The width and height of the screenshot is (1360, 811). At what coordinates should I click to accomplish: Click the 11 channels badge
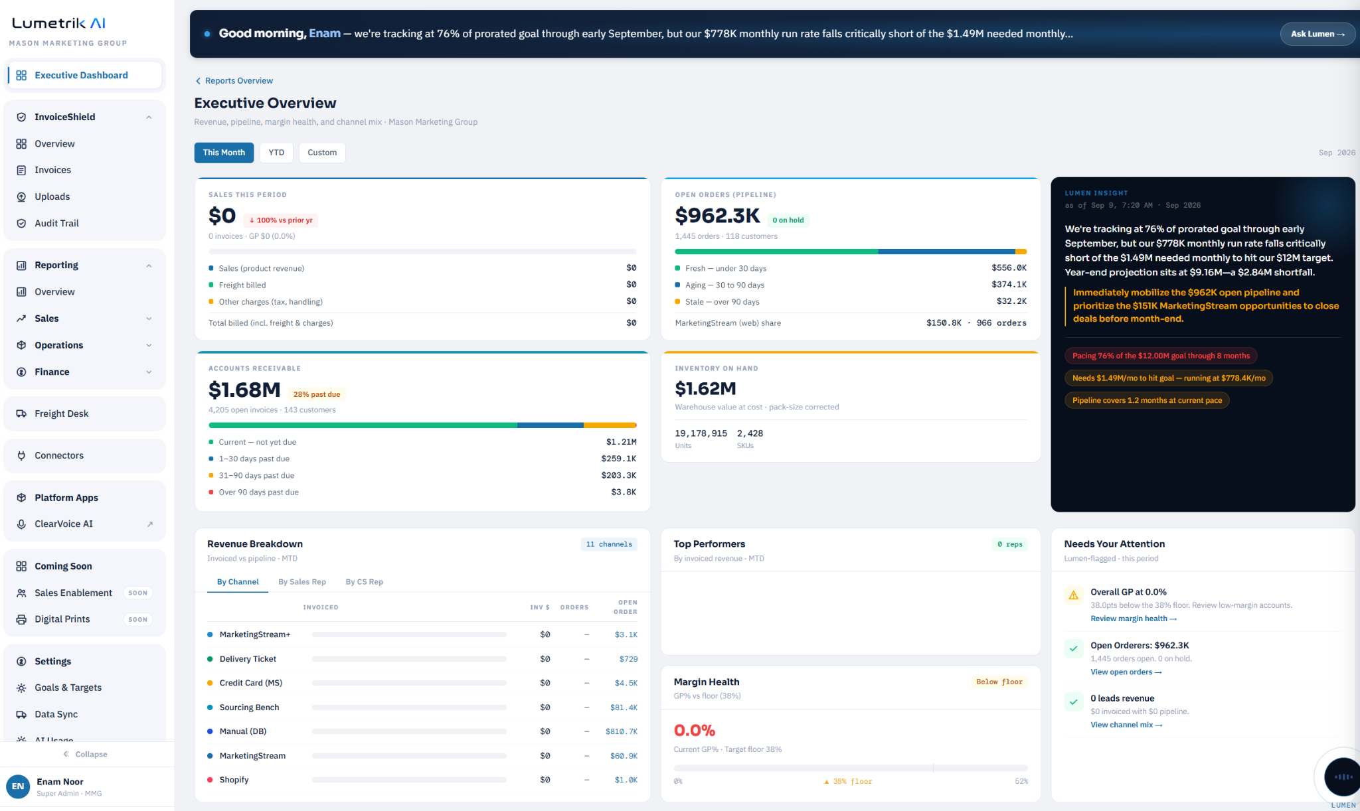pyautogui.click(x=609, y=544)
